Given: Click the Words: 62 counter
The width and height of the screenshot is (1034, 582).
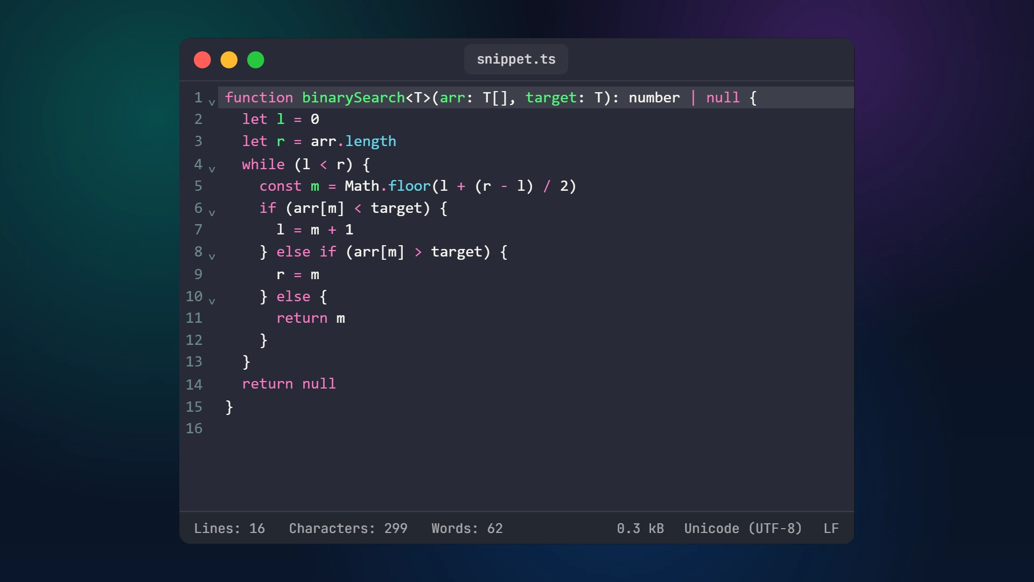Looking at the screenshot, I should (x=466, y=529).
